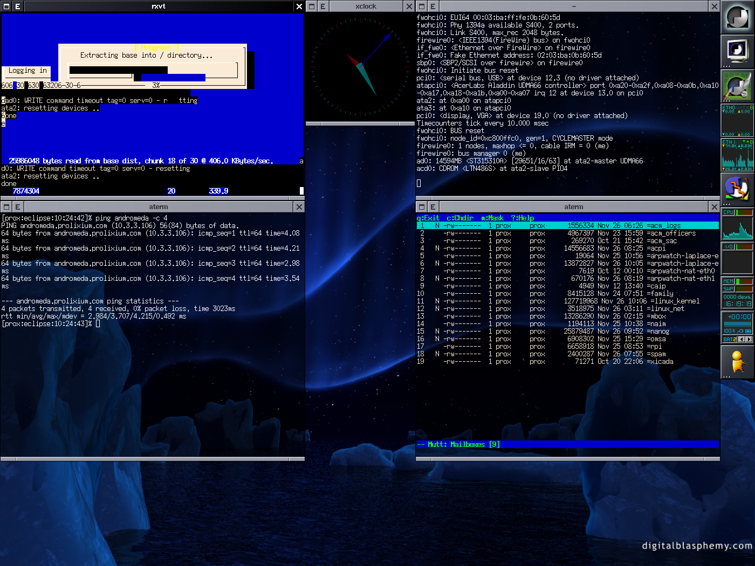Click the xclock analog clock face
Image resolution: width=755 pixels, height=566 pixels.
pos(360,67)
